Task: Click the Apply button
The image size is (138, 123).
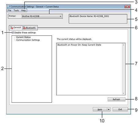Action: 100,109
